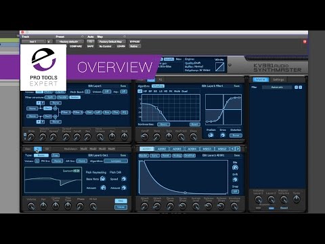This screenshot has height=244, width=325.
Task: Click the Velocity Spread knob
Action: pos(53,137)
